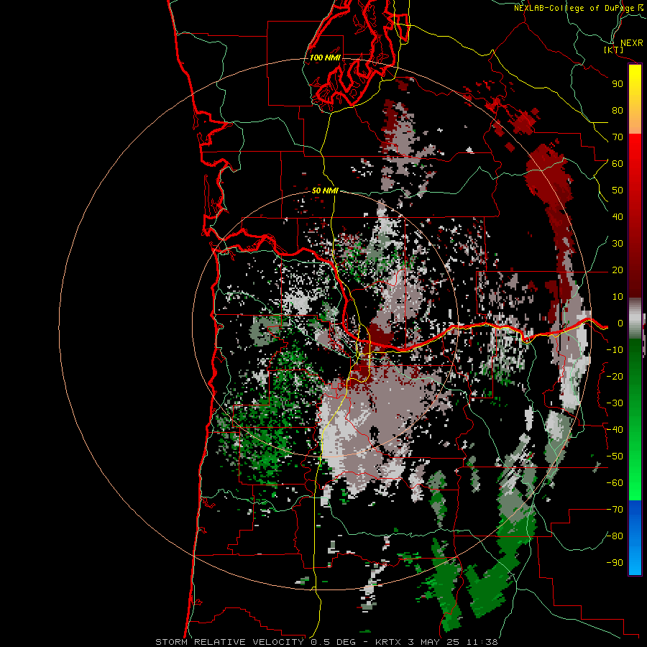
Task: Pick the gray zero-velocity segment of color scale
Action: tap(635, 318)
